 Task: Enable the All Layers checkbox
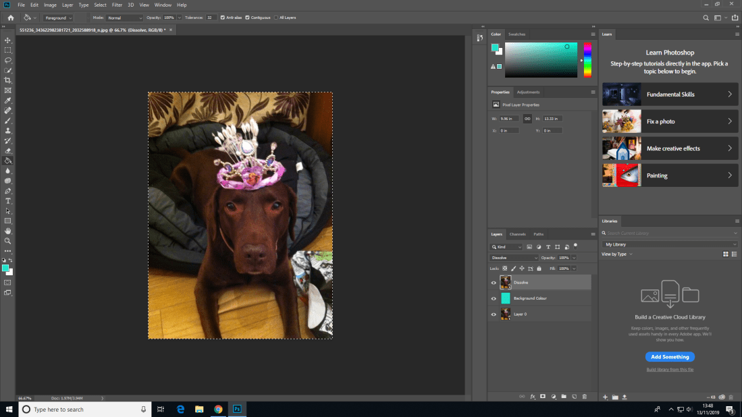click(275, 18)
